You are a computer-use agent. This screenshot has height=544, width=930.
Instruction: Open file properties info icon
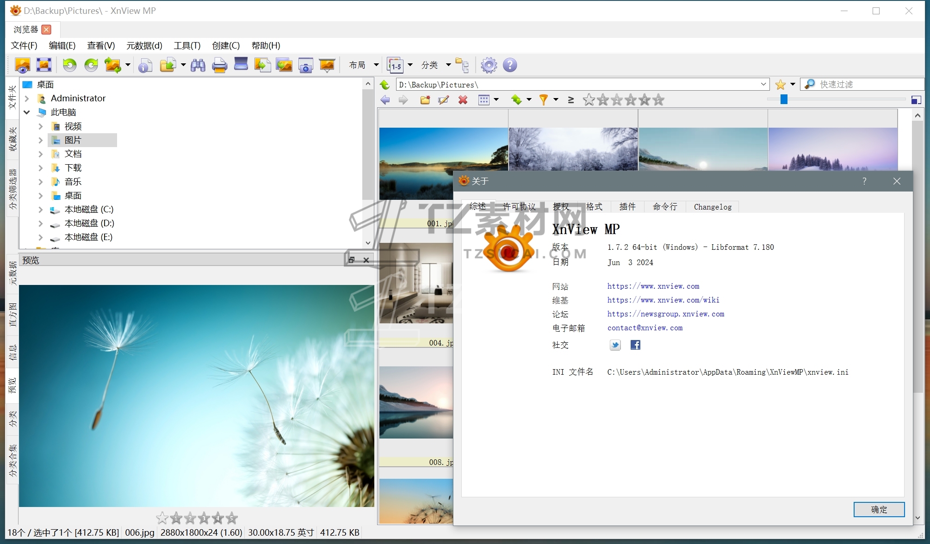[x=145, y=65]
